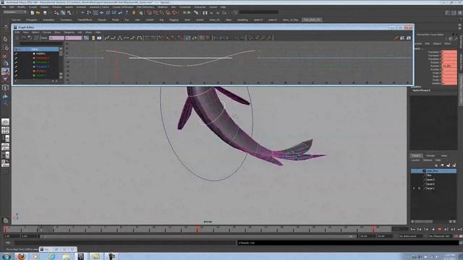Stop playback with the red button
This screenshot has height=260, width=463.
[x=440, y=229]
